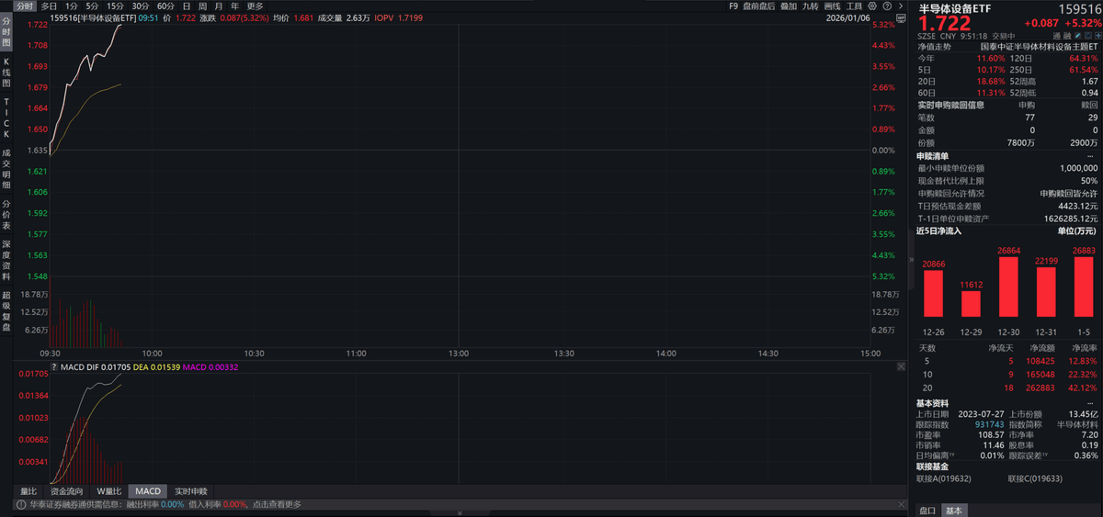Expand the 申赎清单 ellipsis options
This screenshot has height=517, width=1103.
1090,156
